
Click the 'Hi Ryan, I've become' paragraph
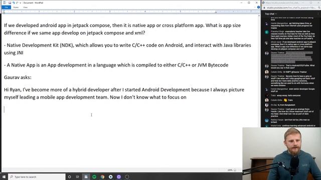[x=124, y=93]
